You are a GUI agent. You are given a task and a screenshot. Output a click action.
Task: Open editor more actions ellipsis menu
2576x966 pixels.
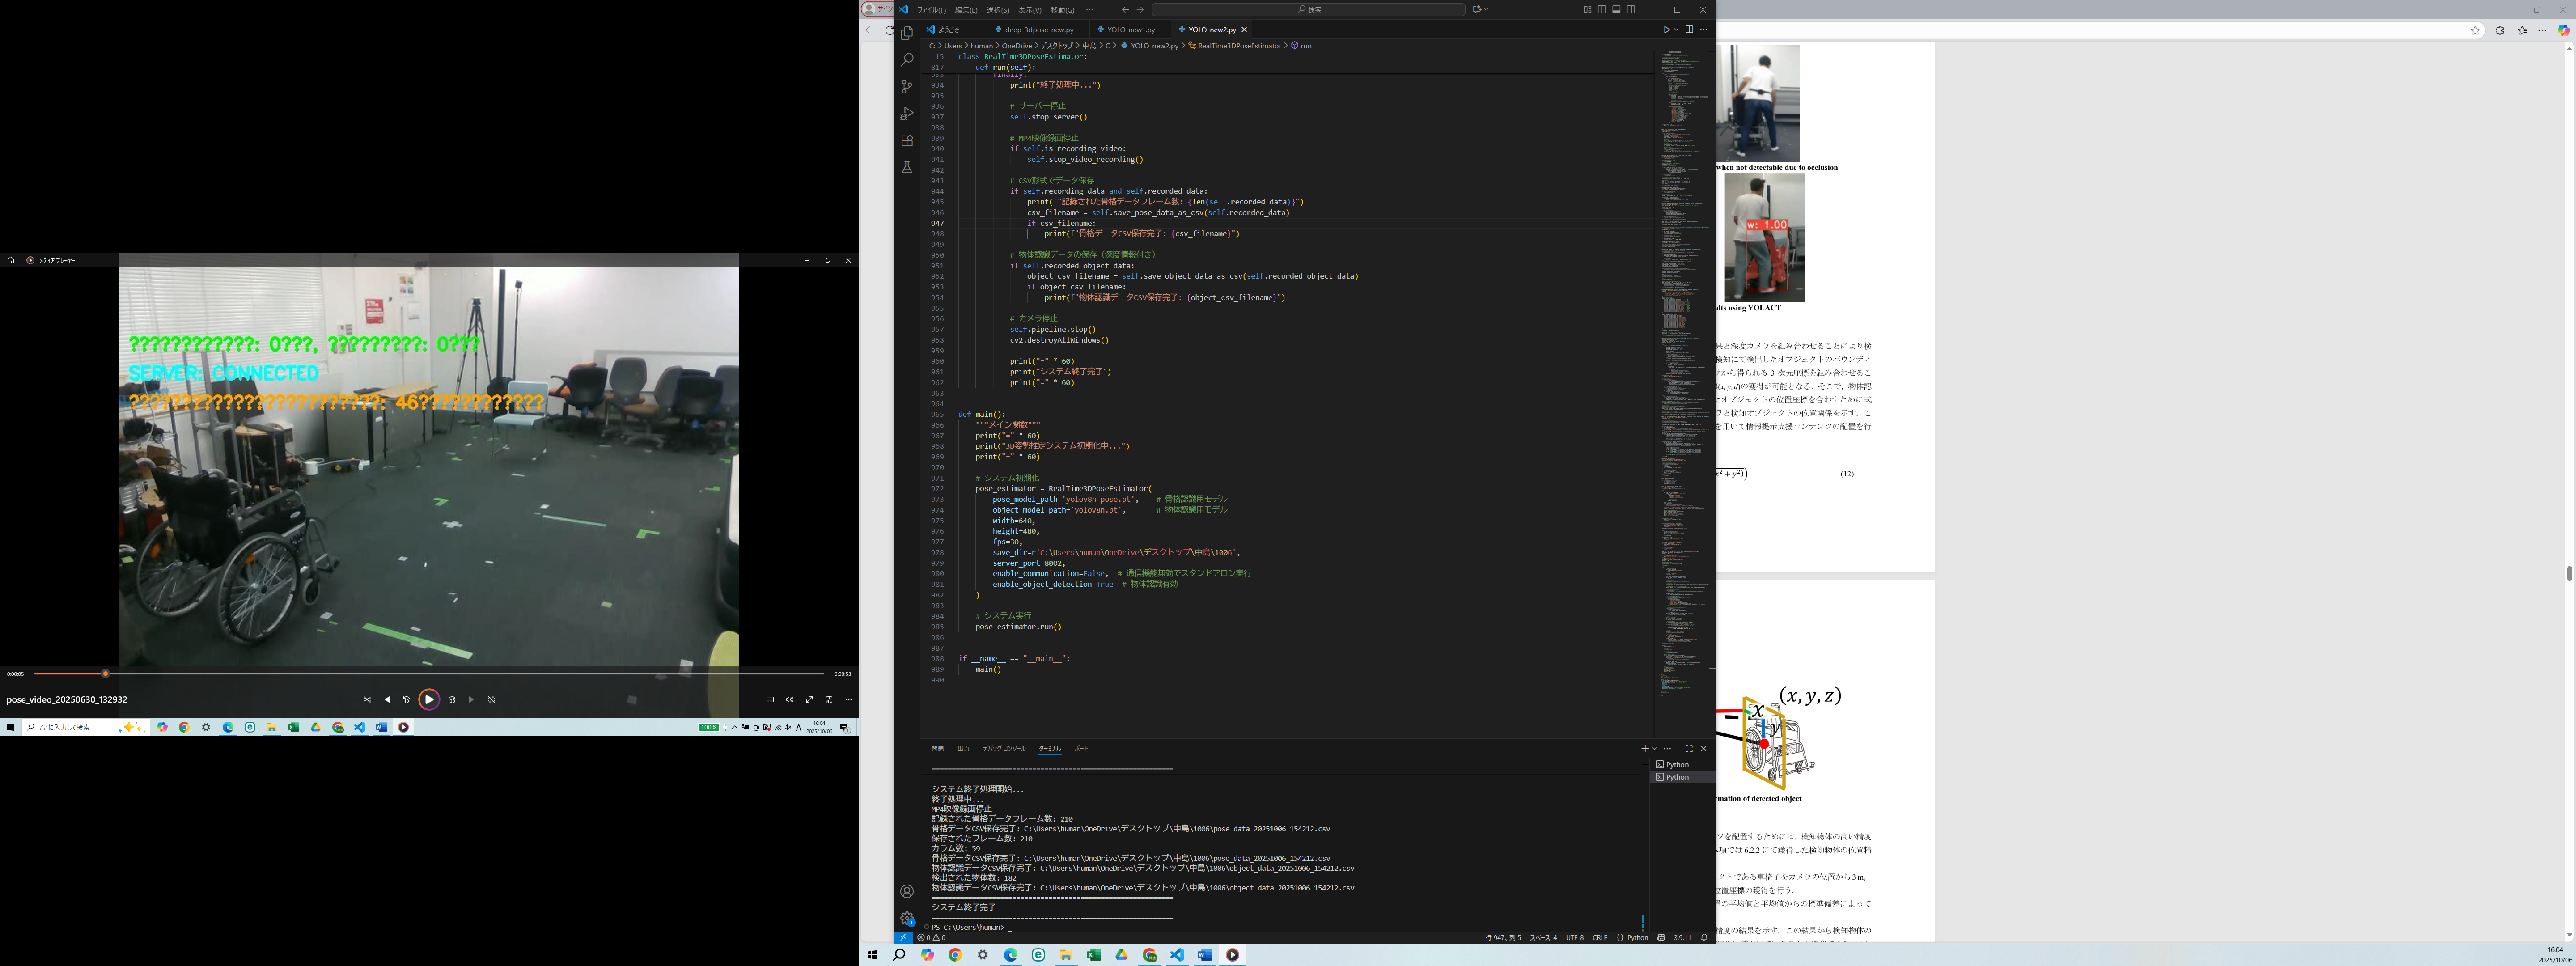pyautogui.click(x=1704, y=30)
